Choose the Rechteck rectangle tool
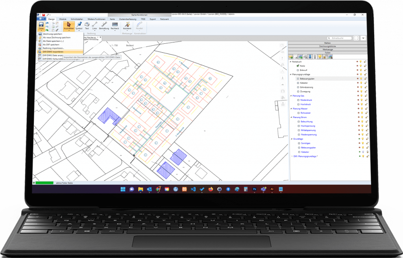The image size is (403, 258). pos(115,26)
